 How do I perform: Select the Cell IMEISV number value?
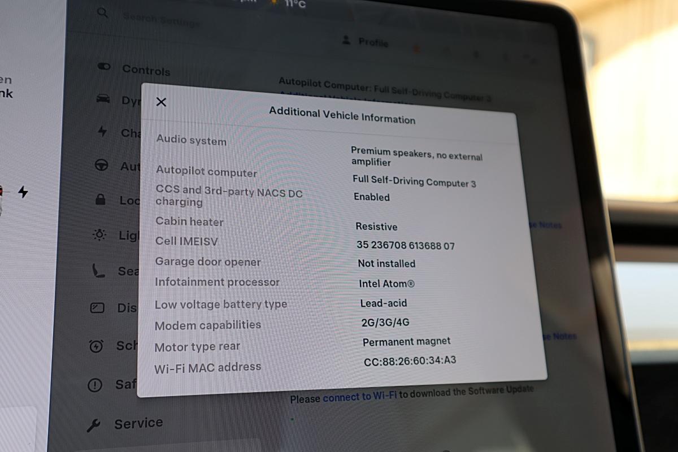tap(406, 246)
